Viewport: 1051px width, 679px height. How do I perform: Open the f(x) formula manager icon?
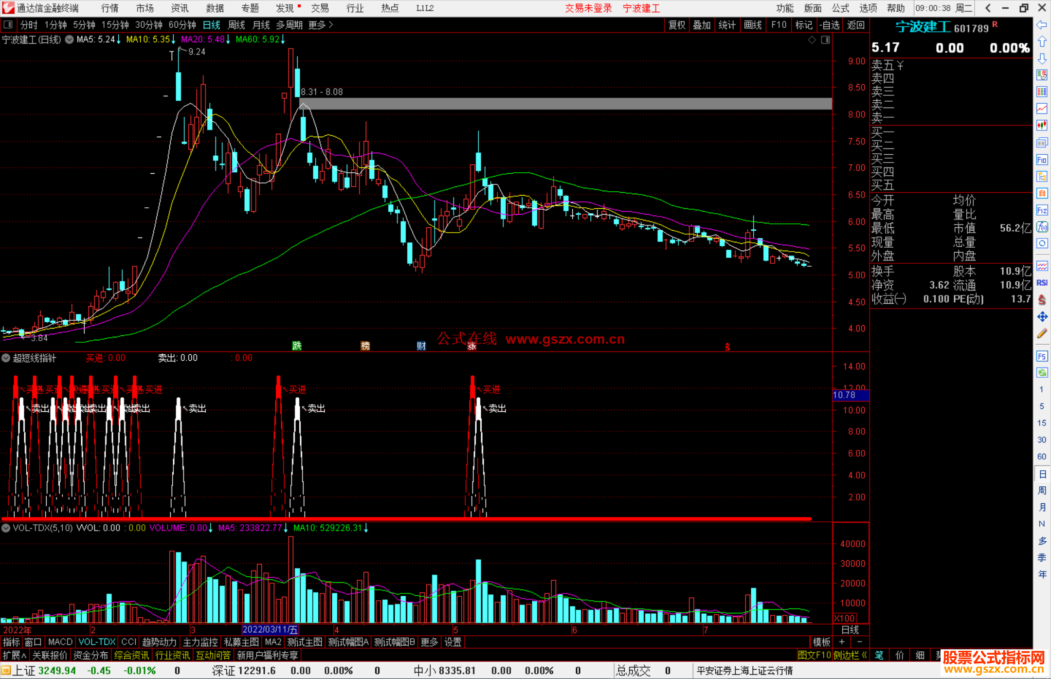coord(1042,227)
